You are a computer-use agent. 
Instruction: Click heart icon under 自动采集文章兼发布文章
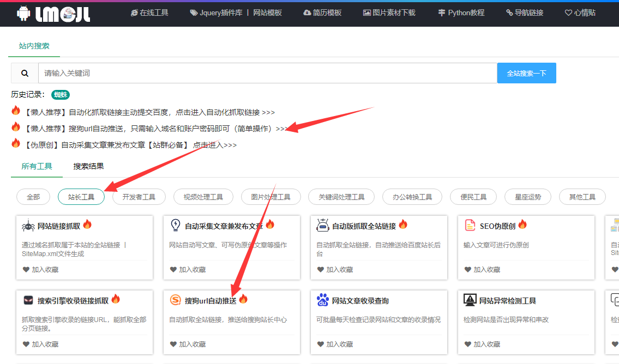click(173, 270)
